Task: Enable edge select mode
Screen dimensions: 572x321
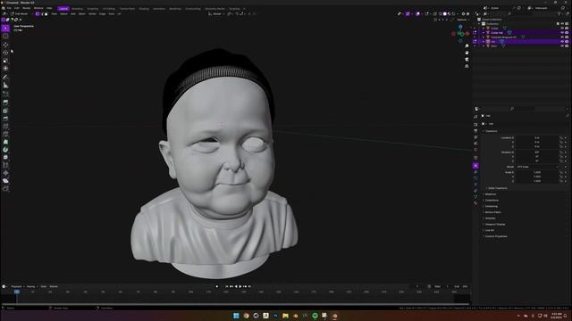Action: [x=42, y=14]
